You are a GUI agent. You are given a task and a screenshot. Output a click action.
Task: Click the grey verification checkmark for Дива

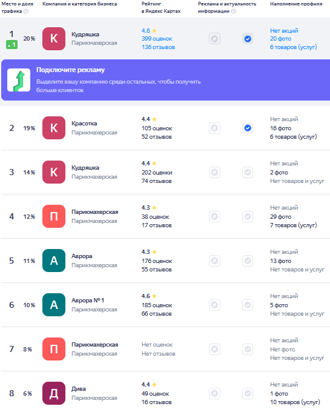(248, 394)
